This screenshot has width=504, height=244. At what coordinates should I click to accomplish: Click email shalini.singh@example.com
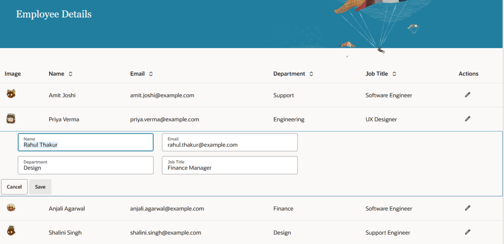coord(165,232)
